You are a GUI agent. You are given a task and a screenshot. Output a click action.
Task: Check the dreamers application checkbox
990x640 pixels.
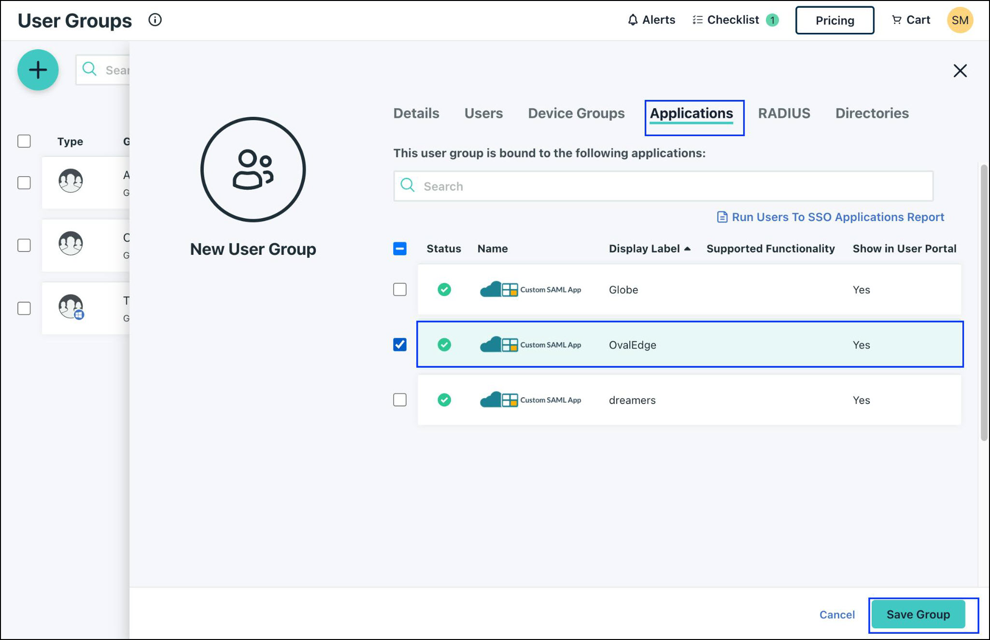(x=400, y=400)
